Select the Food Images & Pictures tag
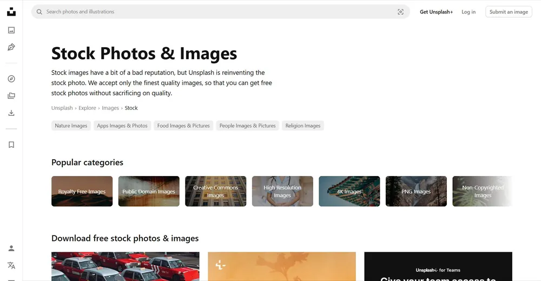 183,126
